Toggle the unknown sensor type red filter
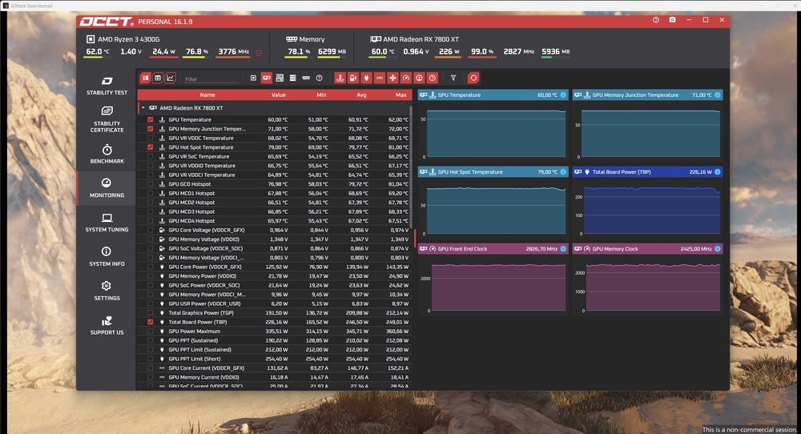801x434 pixels. (433, 78)
